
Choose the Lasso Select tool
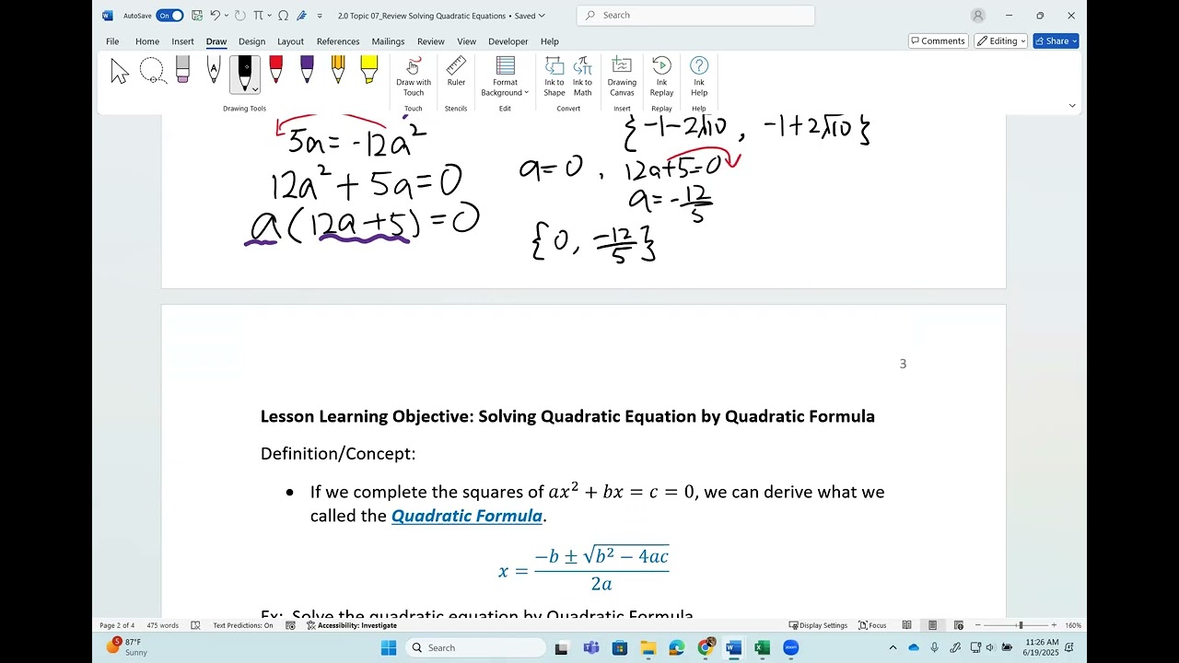click(x=152, y=72)
